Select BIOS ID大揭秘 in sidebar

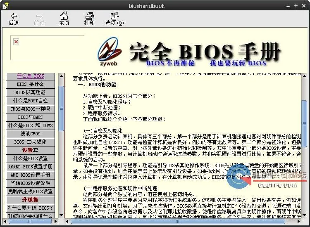[31, 142]
